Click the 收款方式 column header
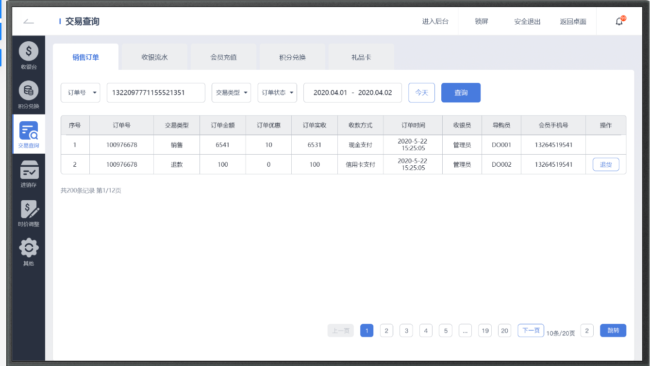 [360, 125]
